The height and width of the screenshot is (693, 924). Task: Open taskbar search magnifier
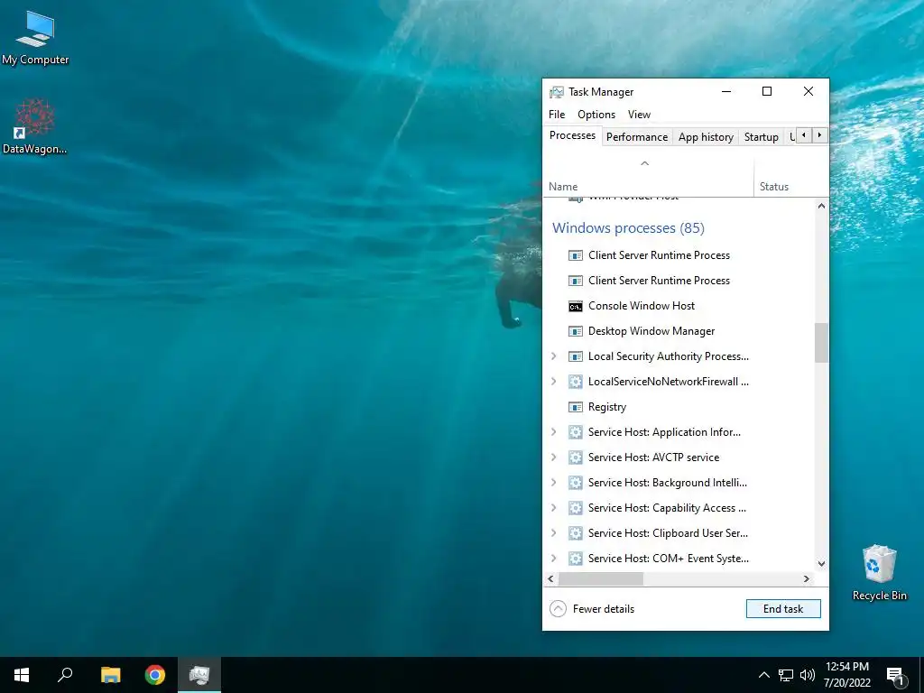pyautogui.click(x=65, y=675)
